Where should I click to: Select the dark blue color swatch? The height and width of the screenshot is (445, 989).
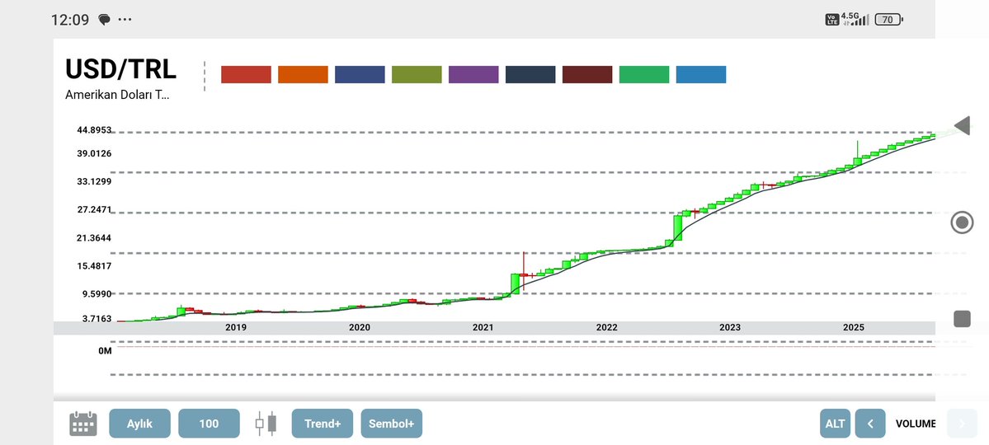[x=360, y=74]
